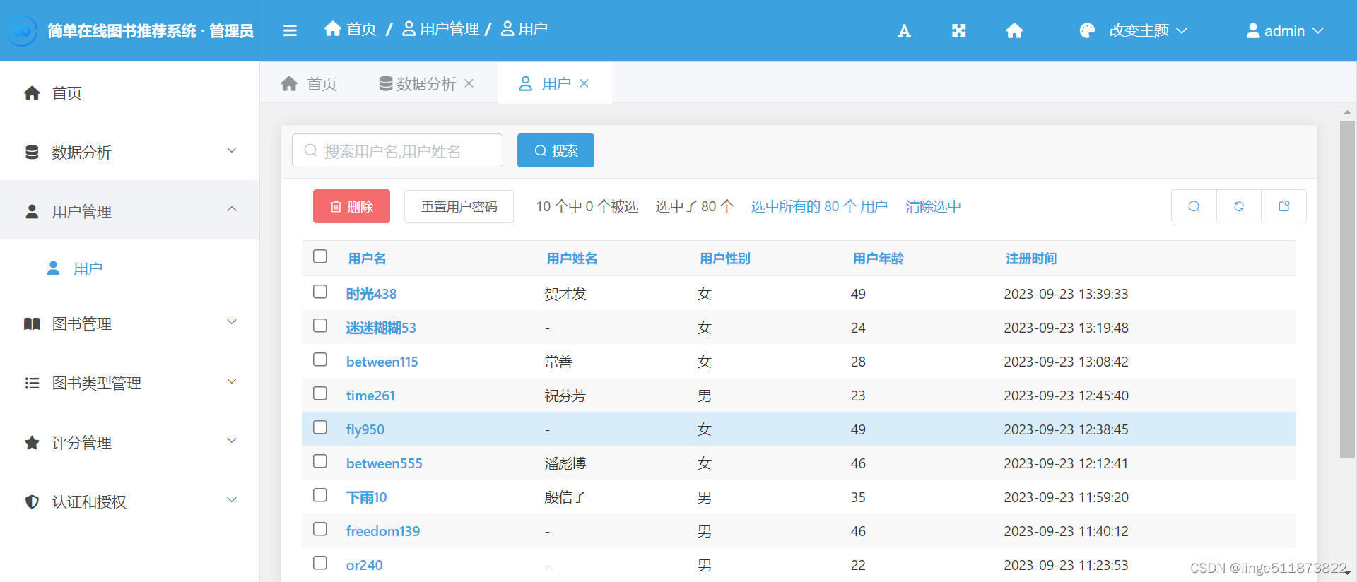Viewport: 1357px width, 582px height.
Task: Click the 图书类型管理 list icon in sidebar
Action: (32, 383)
